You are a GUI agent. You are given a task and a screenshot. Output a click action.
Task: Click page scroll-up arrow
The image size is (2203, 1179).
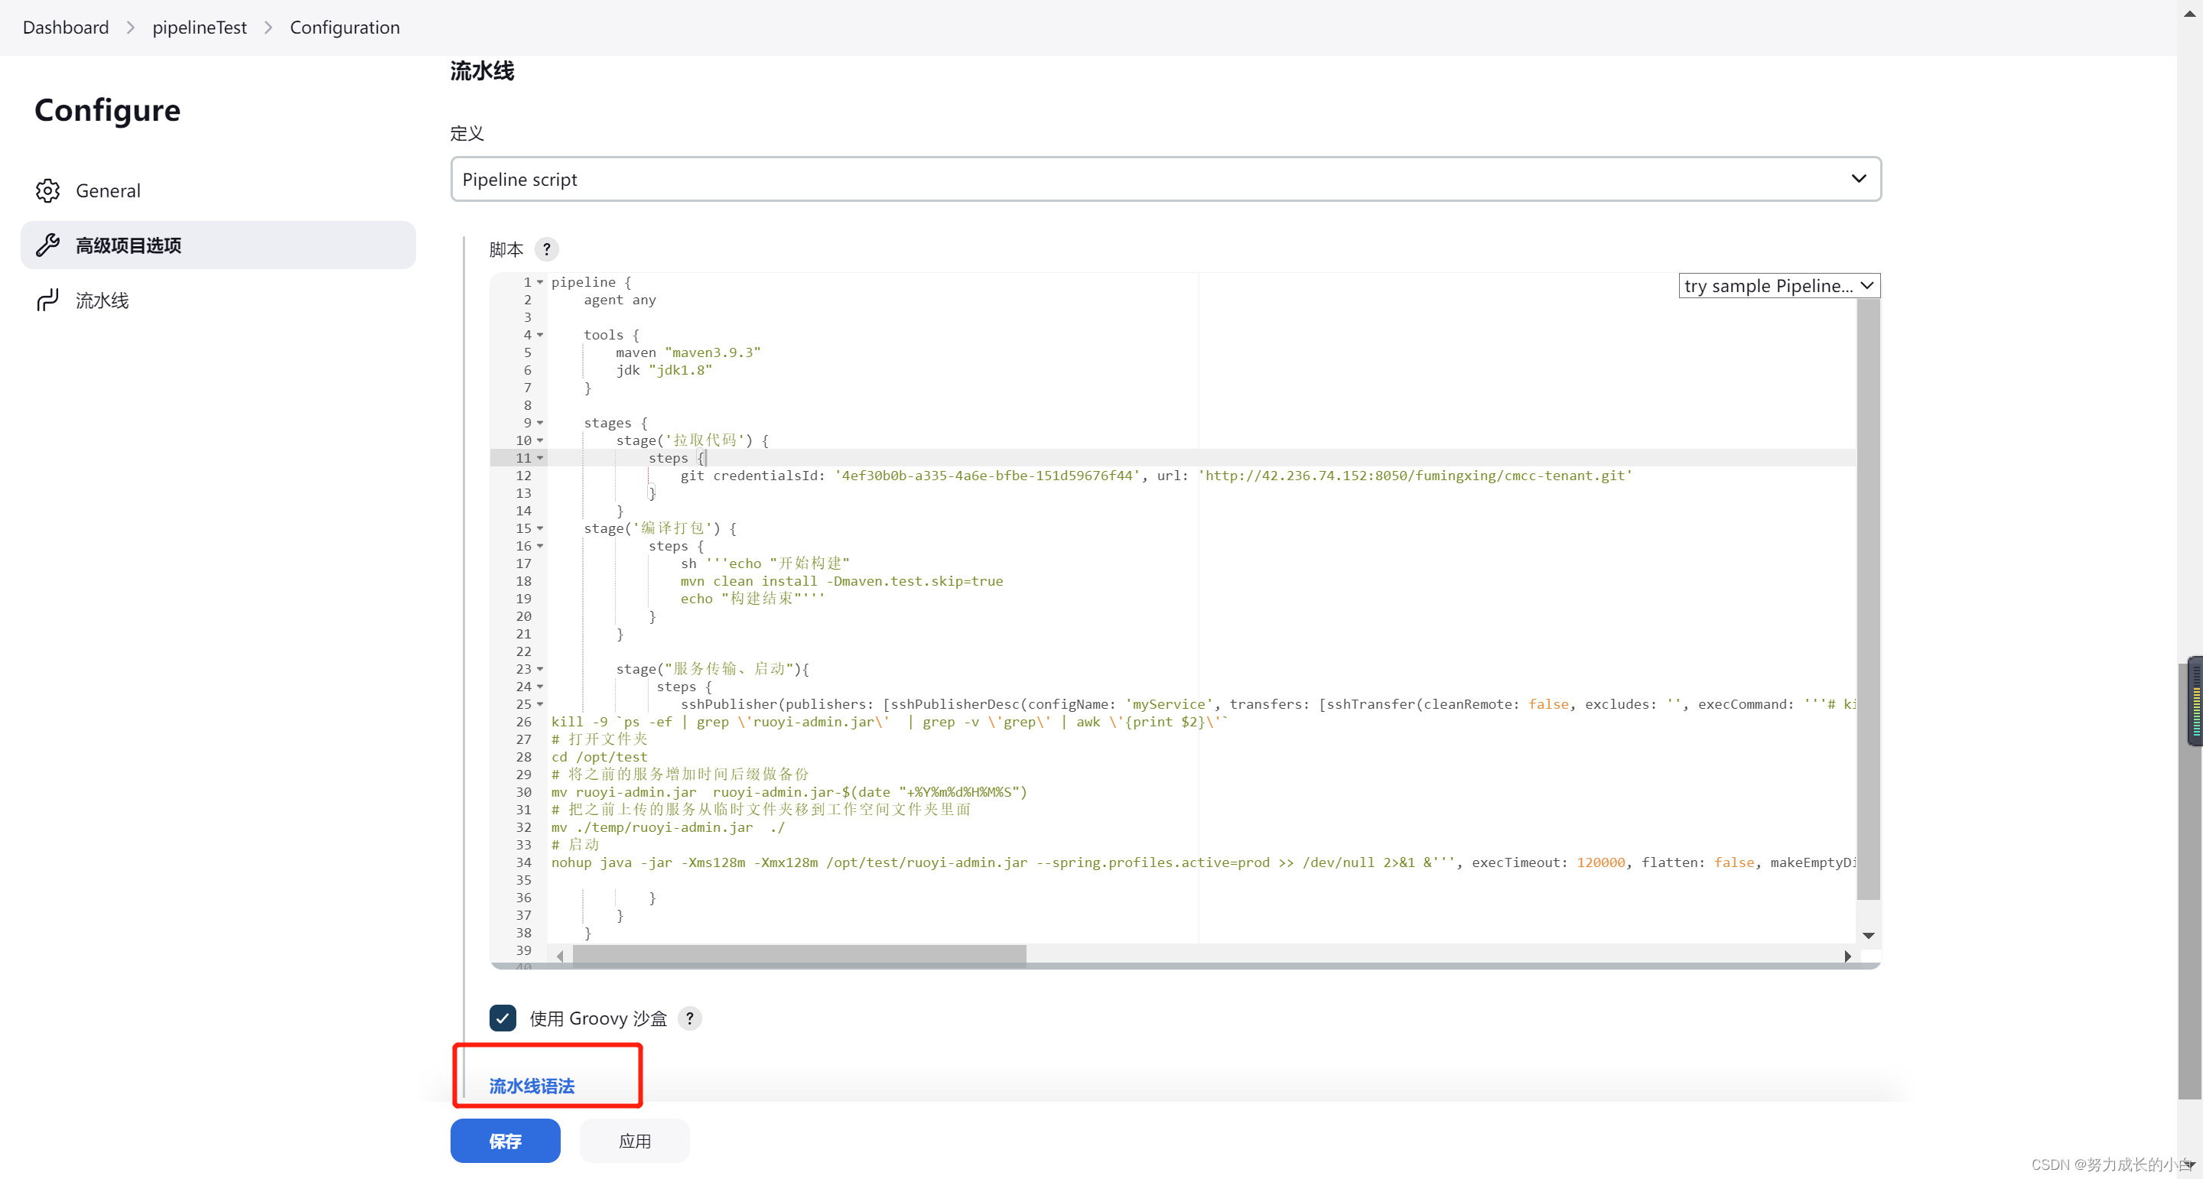click(2189, 14)
